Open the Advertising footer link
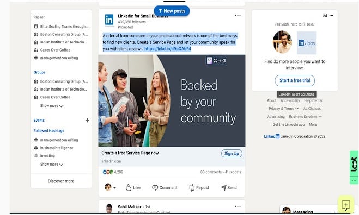Screen dimensions: 359x215 coord(276,117)
